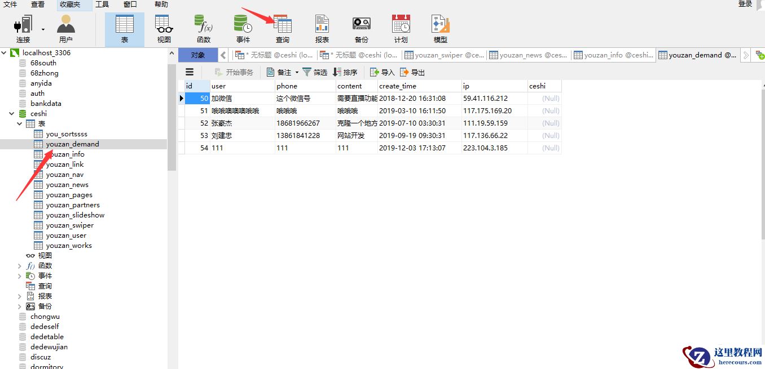Viewport: 765px width, 369px height.
Task: Select the youzan_slideshow table
Action: [x=75, y=215]
